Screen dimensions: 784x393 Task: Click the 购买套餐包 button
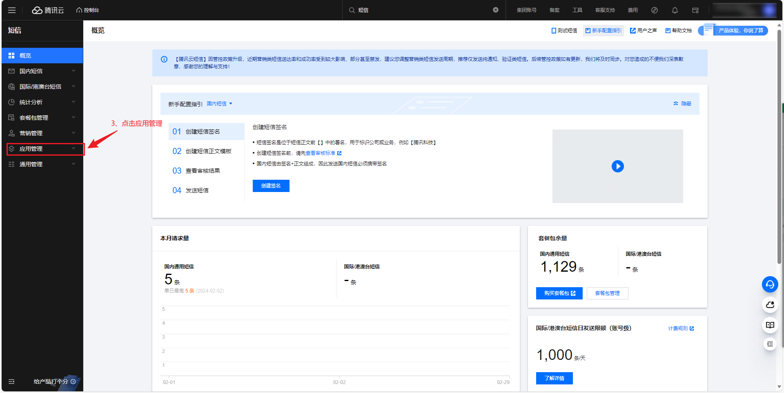(x=559, y=293)
